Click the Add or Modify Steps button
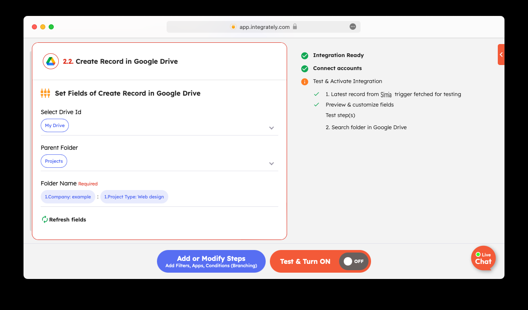 (x=211, y=261)
